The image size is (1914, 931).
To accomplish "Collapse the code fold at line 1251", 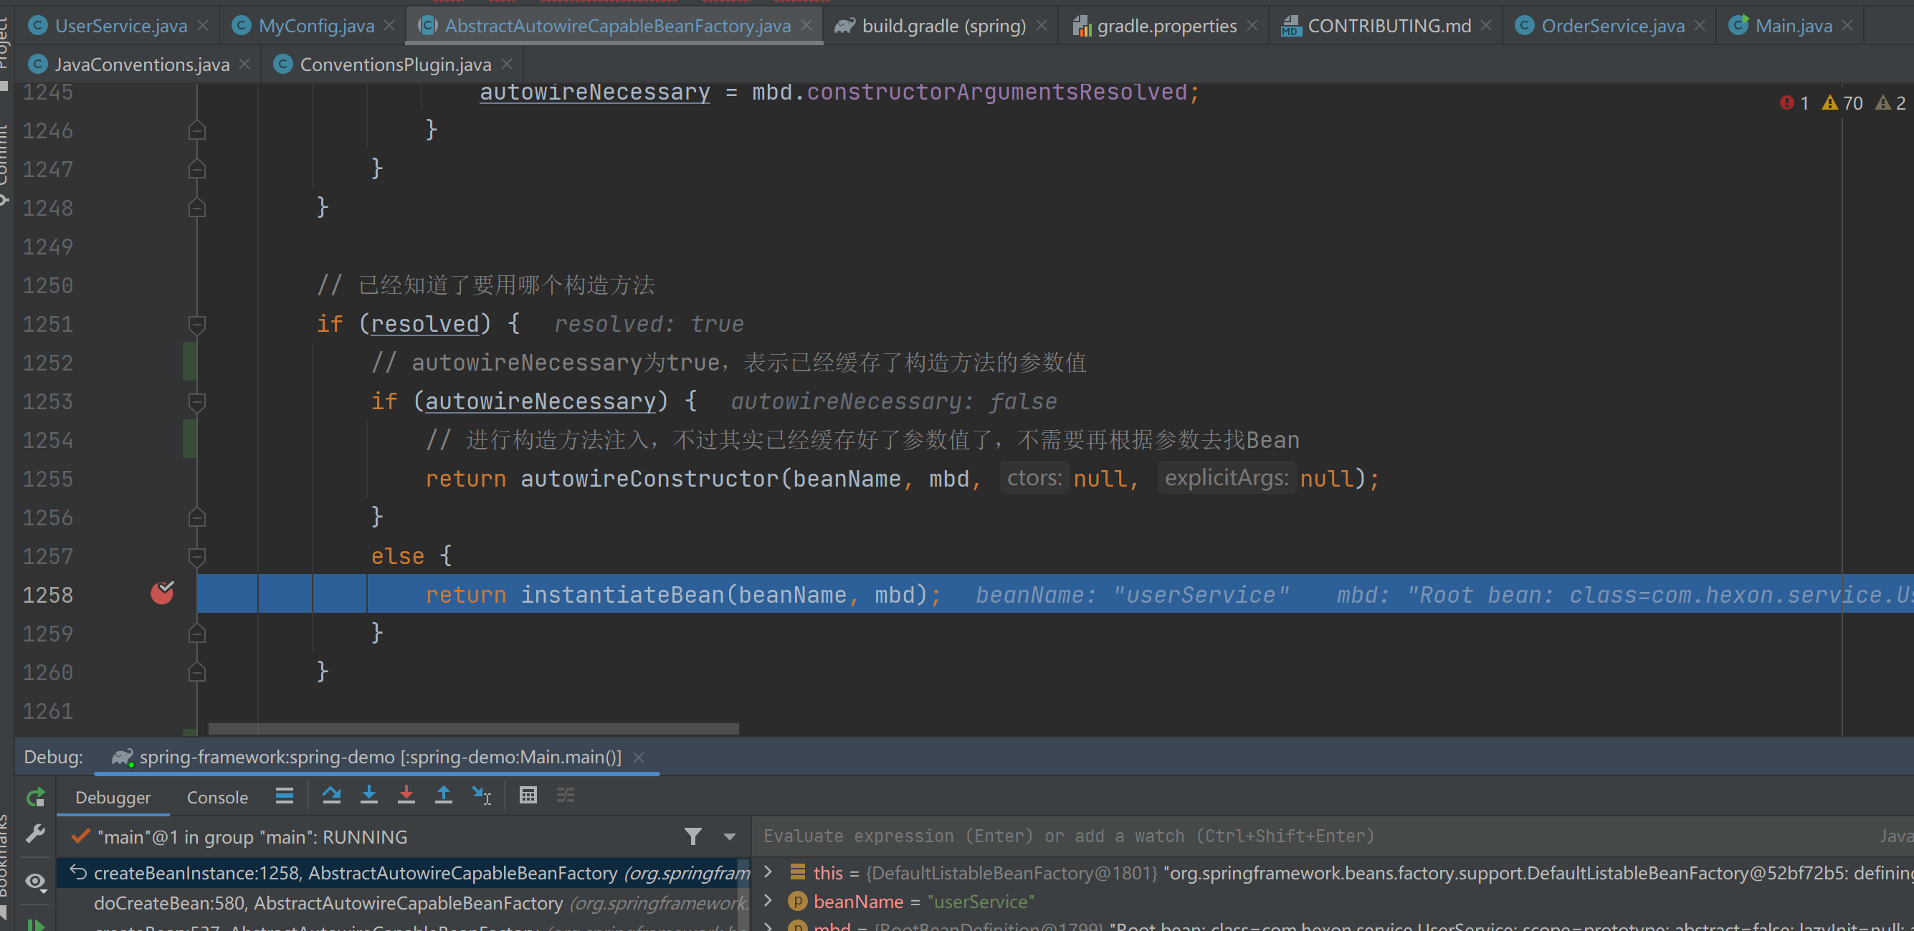I will [197, 325].
